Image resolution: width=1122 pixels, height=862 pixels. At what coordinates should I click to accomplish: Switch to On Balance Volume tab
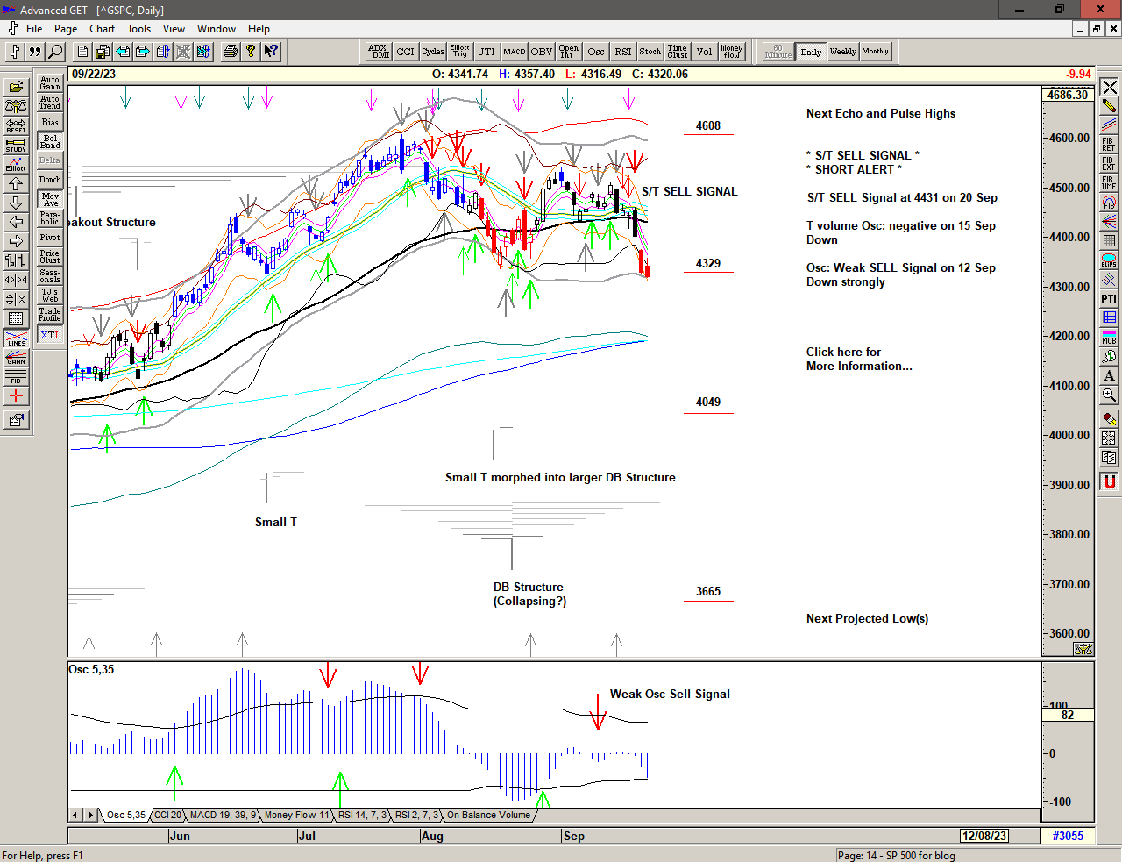[x=488, y=815]
